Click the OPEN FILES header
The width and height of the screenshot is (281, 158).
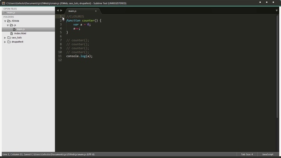coord(10,9)
